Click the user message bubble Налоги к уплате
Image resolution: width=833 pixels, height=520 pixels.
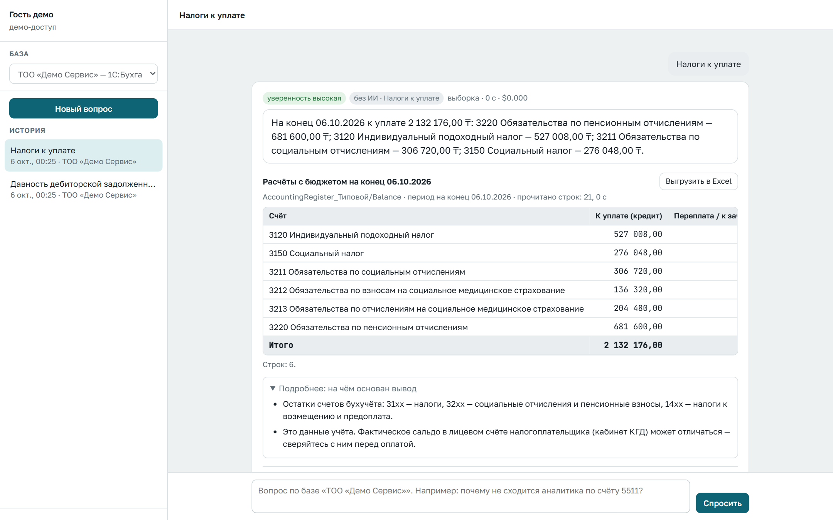click(708, 64)
